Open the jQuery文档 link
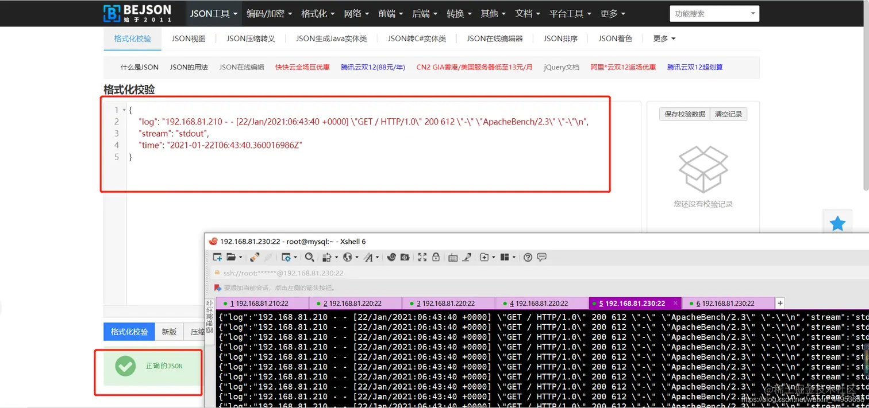The image size is (869, 408). point(562,67)
